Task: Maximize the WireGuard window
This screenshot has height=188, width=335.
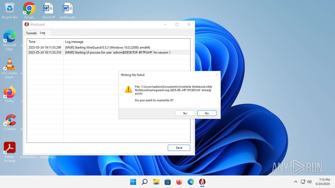Action: coord(177,24)
